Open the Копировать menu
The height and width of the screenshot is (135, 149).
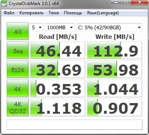pyautogui.click(x=31, y=13)
